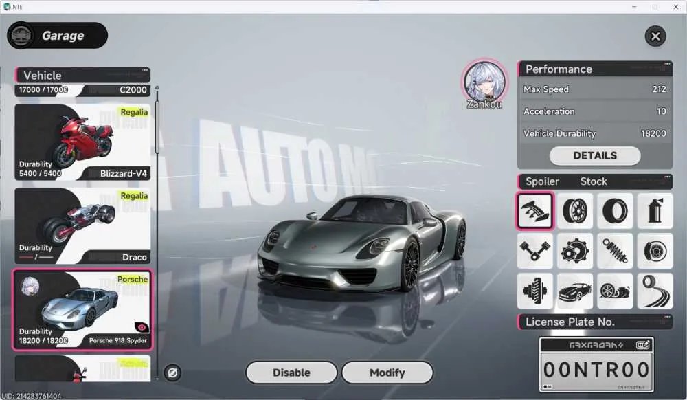The image size is (687, 400).
Task: Select the axle differential part icon
Action: pyautogui.click(x=535, y=291)
